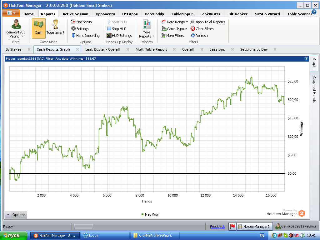Open the HM Apps tab
The width and height of the screenshot is (320, 240).
coord(130,14)
